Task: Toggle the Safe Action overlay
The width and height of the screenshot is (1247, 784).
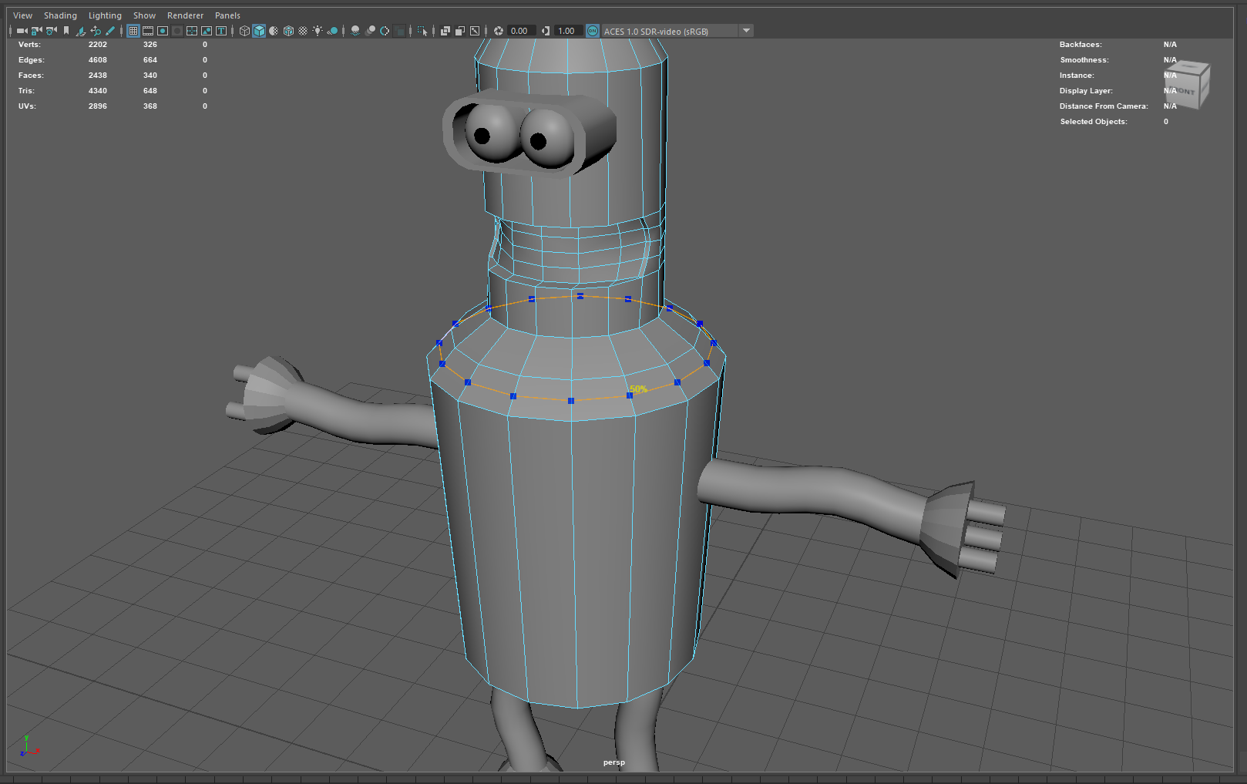Action: (x=207, y=31)
